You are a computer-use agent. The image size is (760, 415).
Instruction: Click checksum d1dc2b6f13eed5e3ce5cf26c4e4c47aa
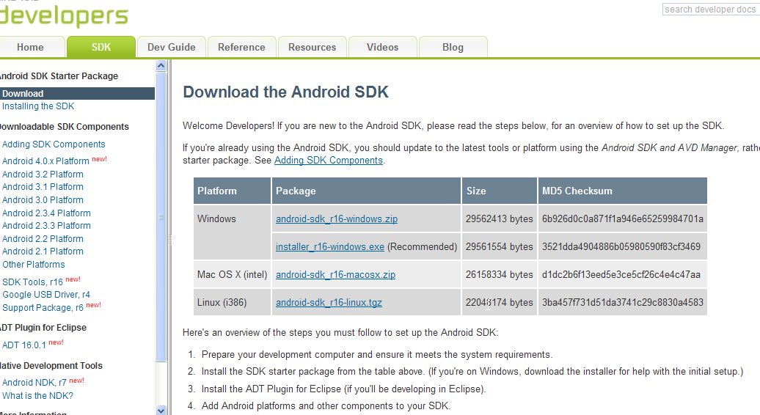point(622,274)
